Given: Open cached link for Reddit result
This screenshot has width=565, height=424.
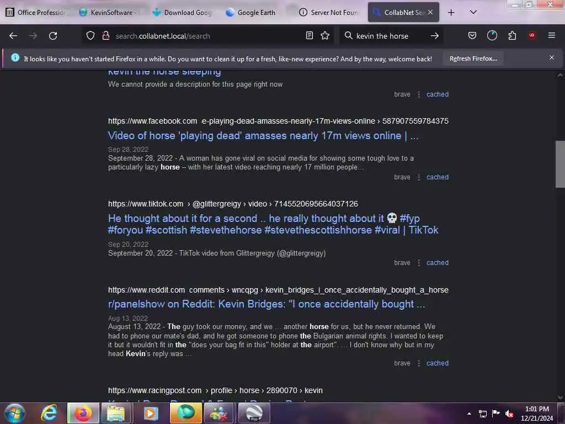Looking at the screenshot, I should click(438, 363).
